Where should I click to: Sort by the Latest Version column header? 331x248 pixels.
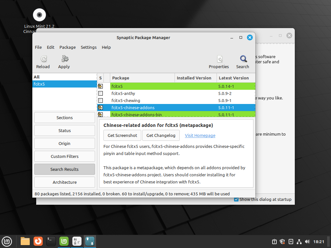(234, 78)
